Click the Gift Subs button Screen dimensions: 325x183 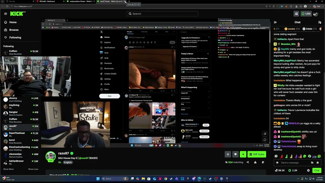click(x=257, y=154)
